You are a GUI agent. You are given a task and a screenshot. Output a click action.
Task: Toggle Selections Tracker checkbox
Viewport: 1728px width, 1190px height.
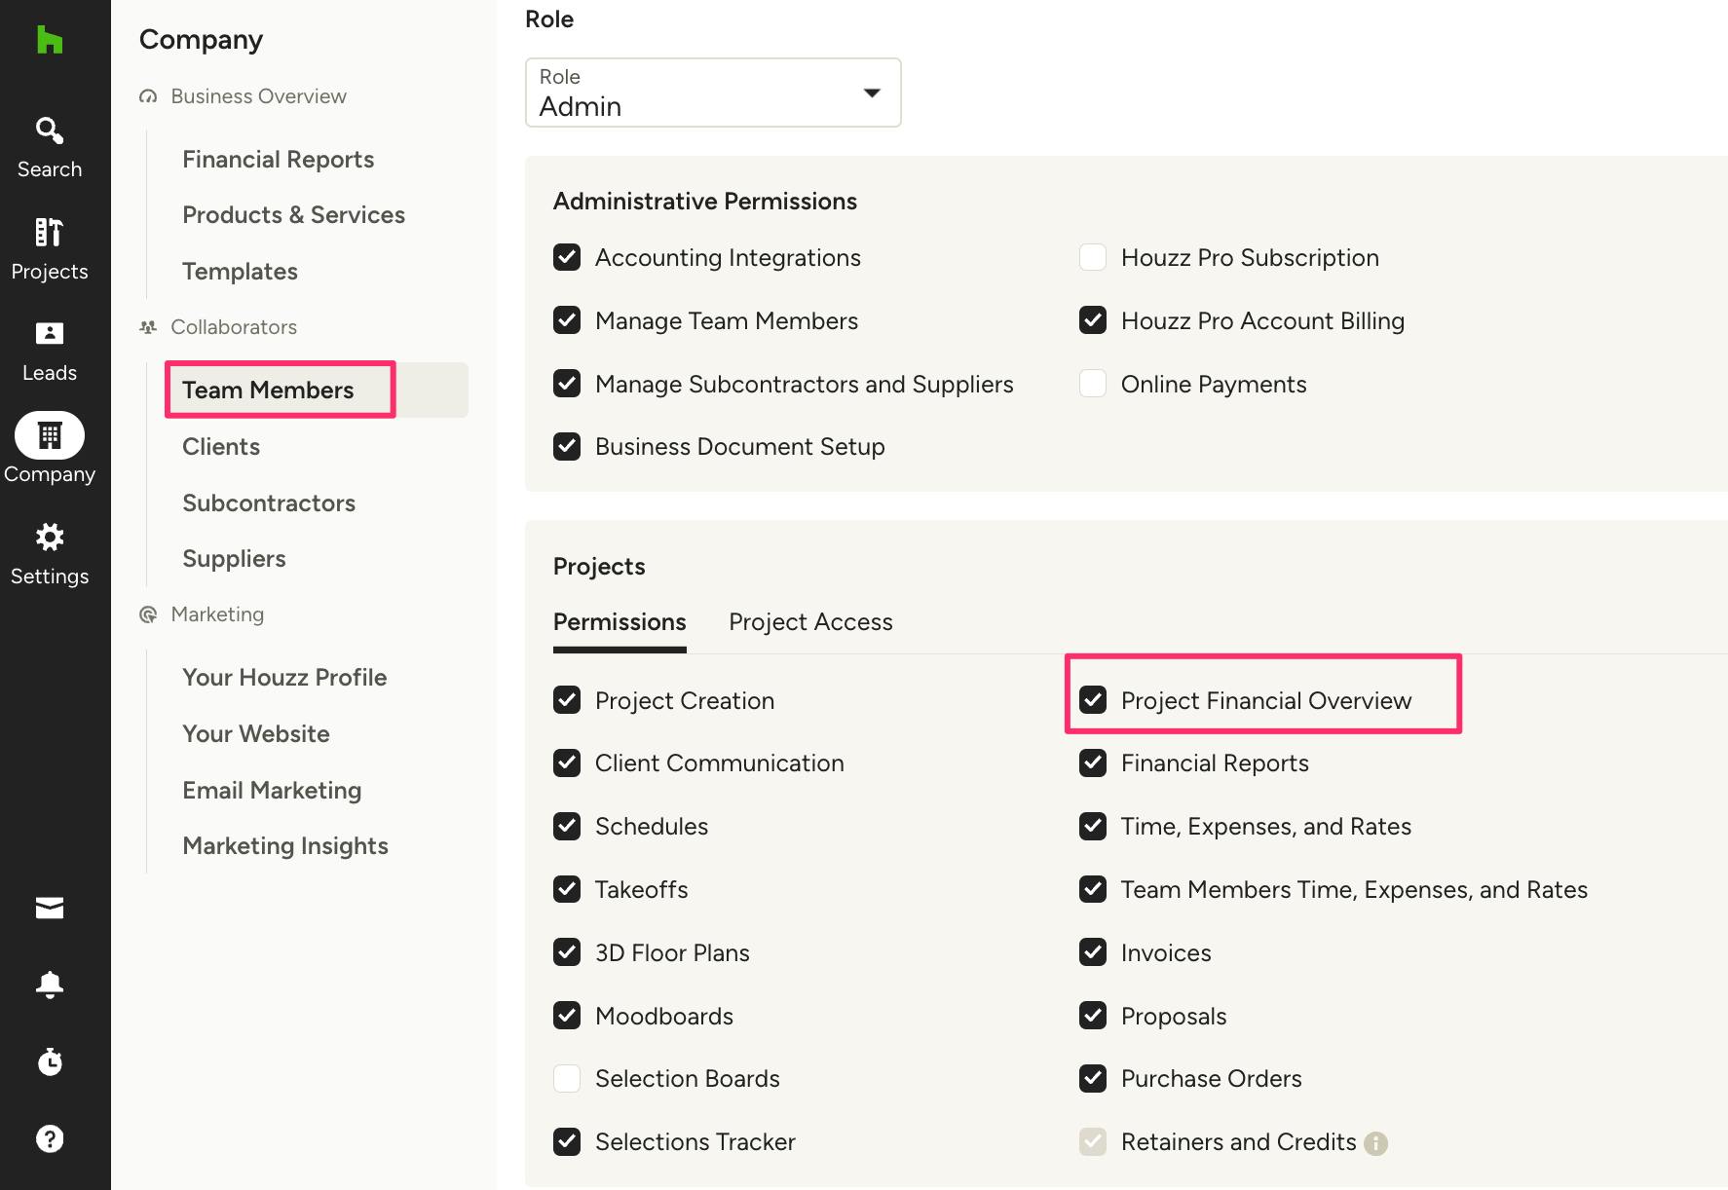click(567, 1141)
